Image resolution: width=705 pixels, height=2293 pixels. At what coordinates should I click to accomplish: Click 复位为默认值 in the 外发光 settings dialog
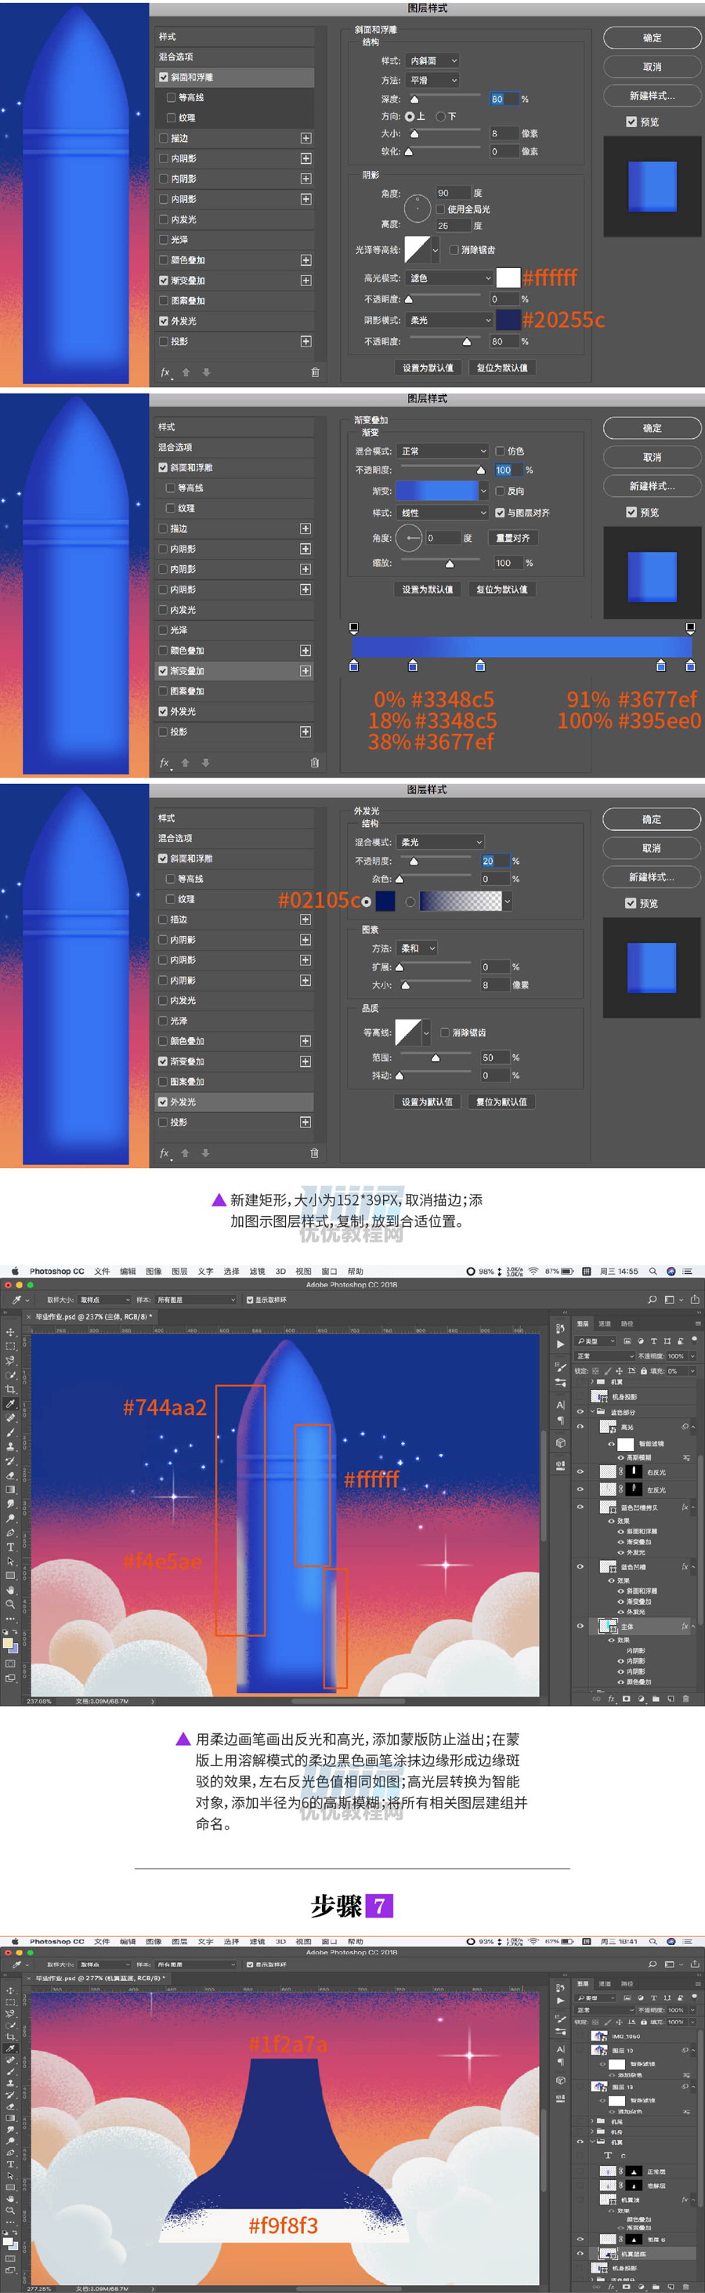[x=501, y=1101]
